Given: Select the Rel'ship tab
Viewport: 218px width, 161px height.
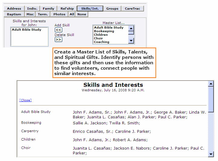Looking at the screenshot, I should (x=67, y=8).
